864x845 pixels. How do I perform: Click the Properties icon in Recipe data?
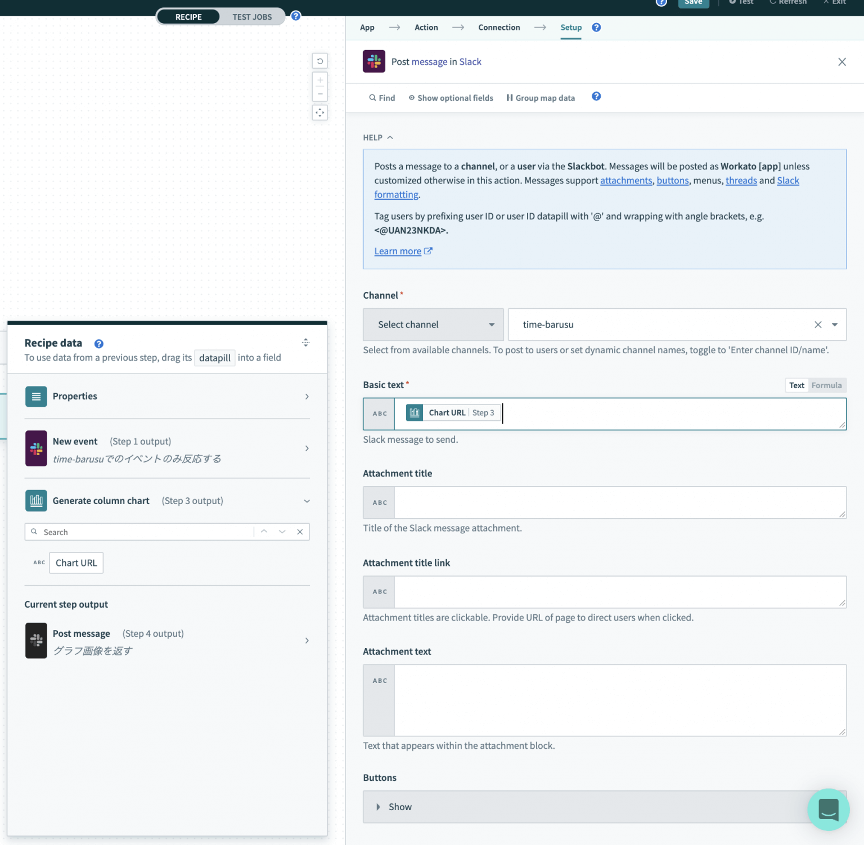coord(36,396)
